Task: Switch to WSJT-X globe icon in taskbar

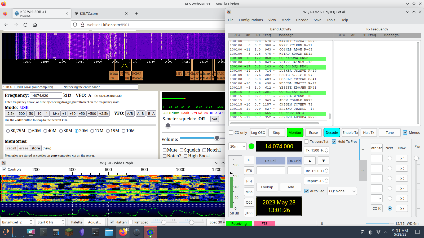Action: (x=151, y=232)
